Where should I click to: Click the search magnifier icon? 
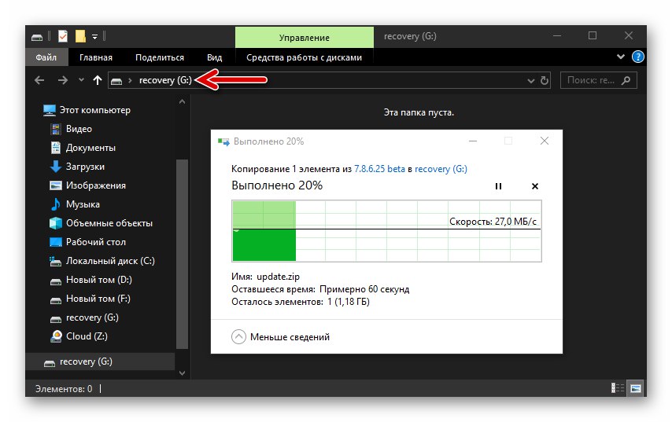click(x=626, y=80)
